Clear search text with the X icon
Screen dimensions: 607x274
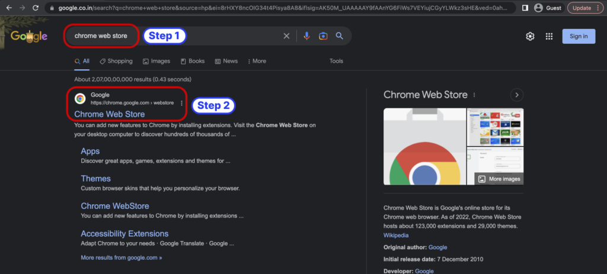286,36
